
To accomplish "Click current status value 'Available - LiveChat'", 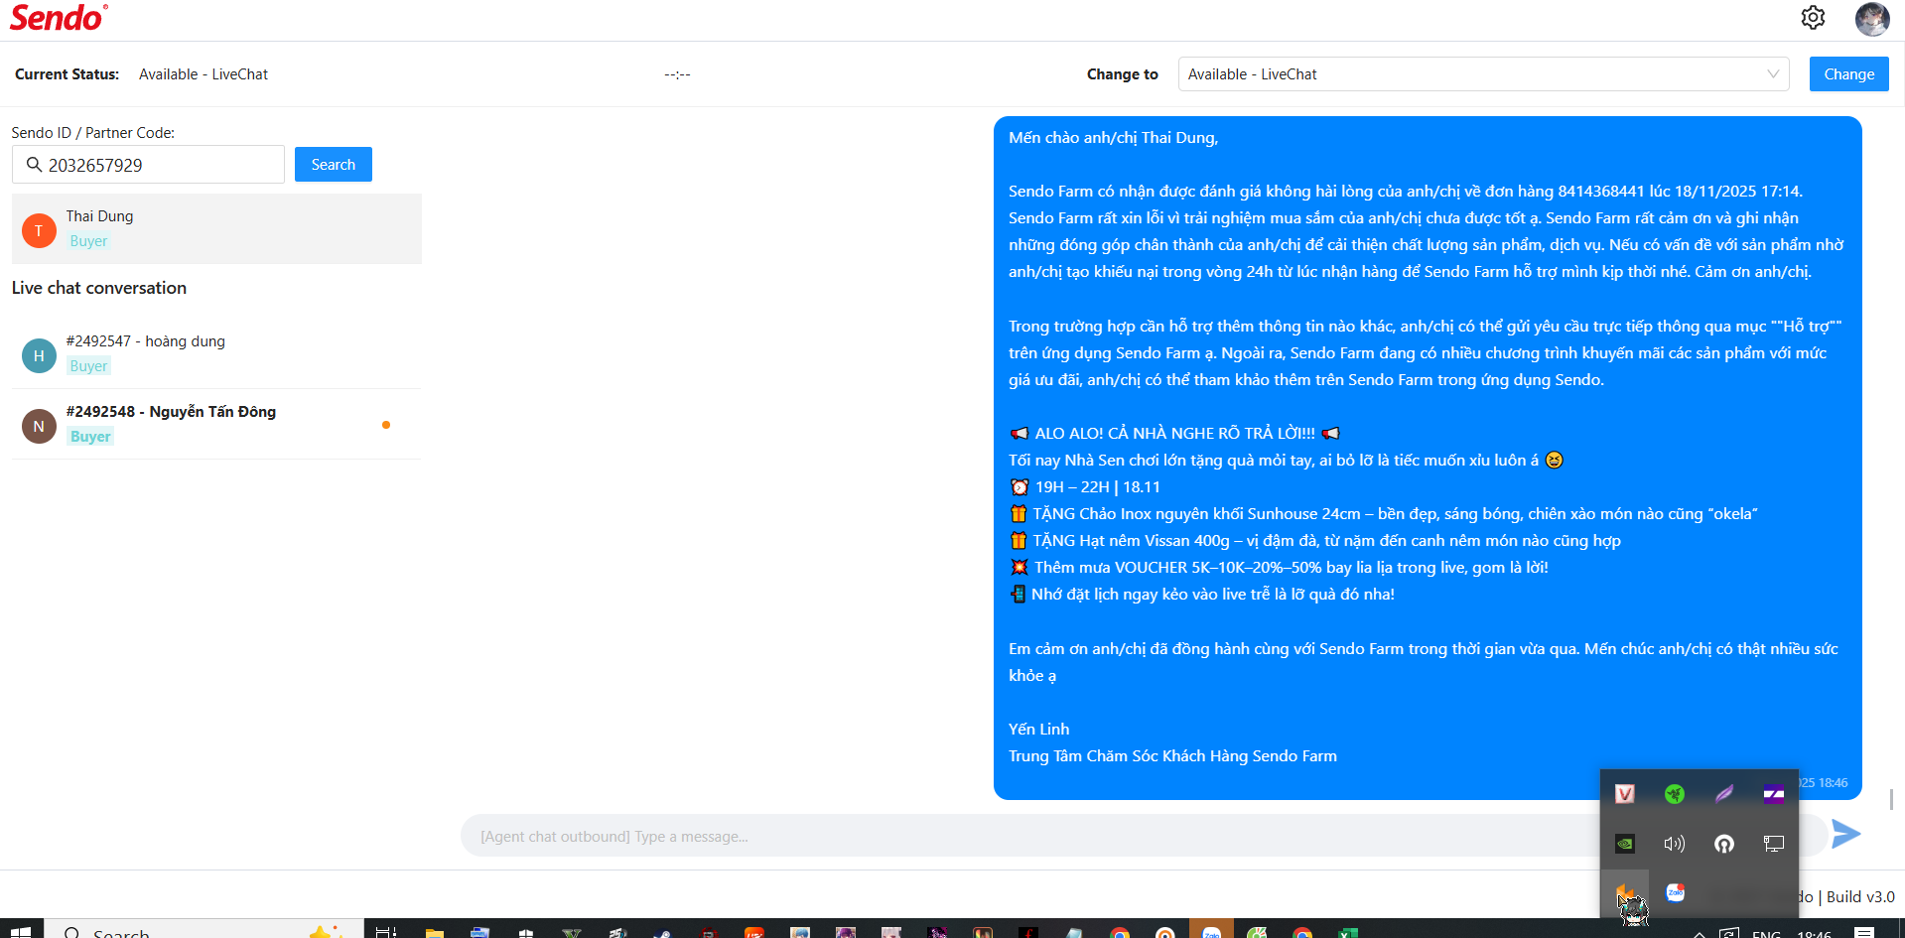I will coord(204,74).
